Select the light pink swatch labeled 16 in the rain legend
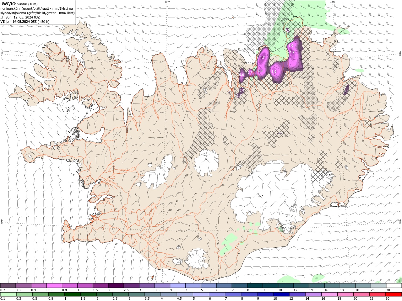Screen dimensions: 402x301 (x=329, y=294)
